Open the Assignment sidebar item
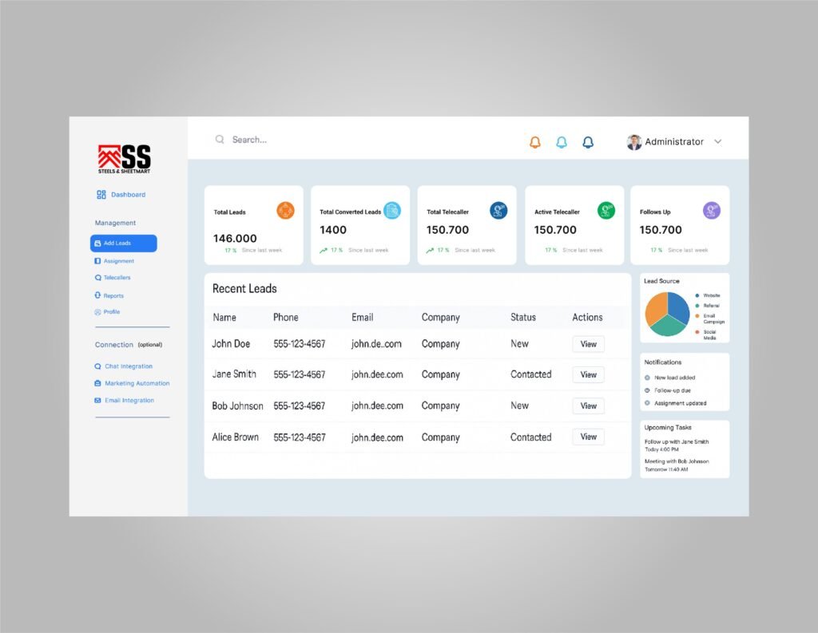 [x=118, y=261]
